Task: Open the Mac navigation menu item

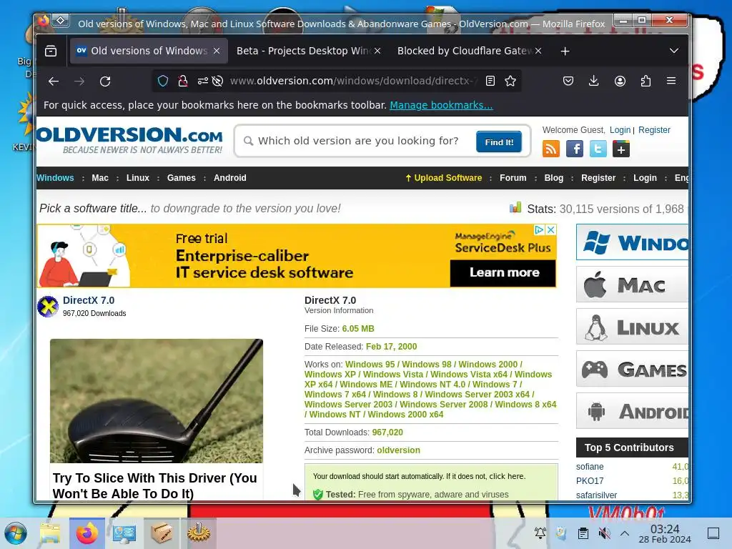Action: [100, 178]
